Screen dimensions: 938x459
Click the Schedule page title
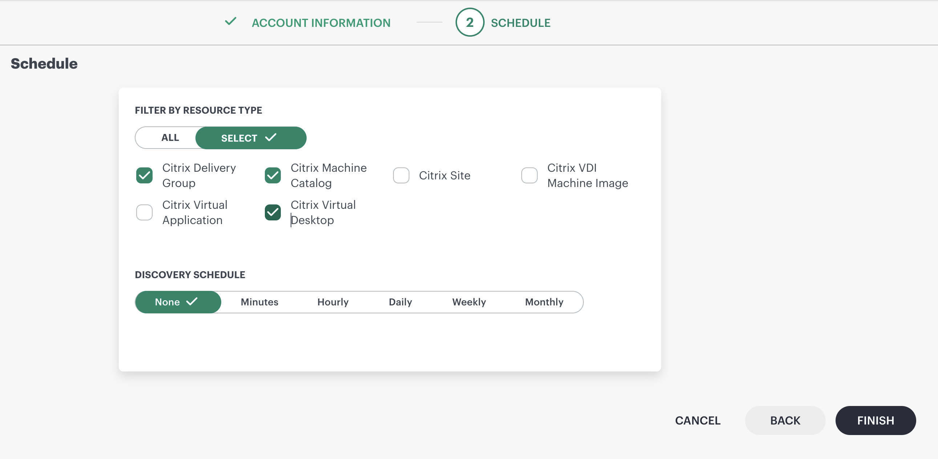coord(44,64)
